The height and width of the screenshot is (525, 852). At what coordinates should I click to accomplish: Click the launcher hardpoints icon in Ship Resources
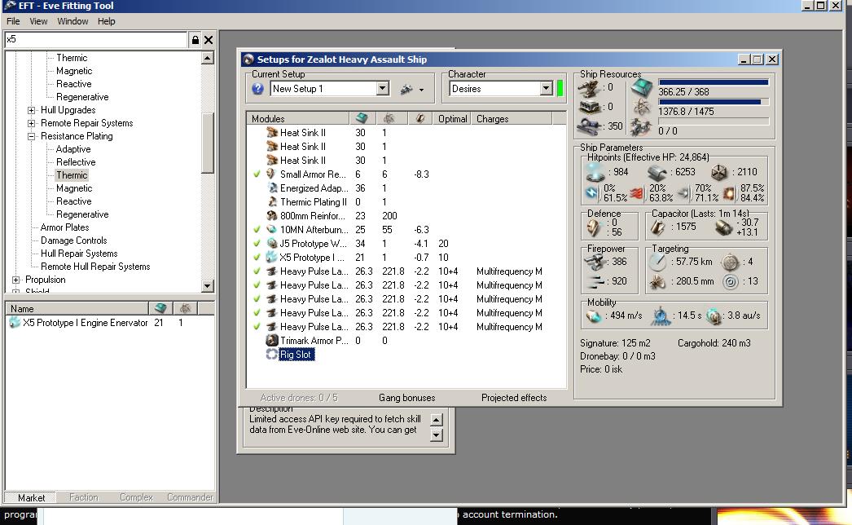click(x=589, y=107)
